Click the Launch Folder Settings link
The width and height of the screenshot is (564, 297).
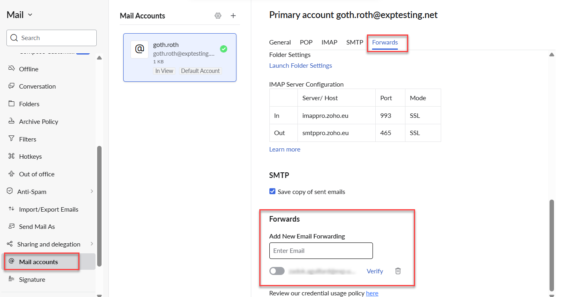pyautogui.click(x=300, y=65)
